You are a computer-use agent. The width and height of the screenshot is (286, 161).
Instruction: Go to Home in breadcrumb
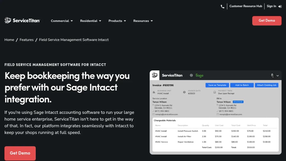[9, 40]
